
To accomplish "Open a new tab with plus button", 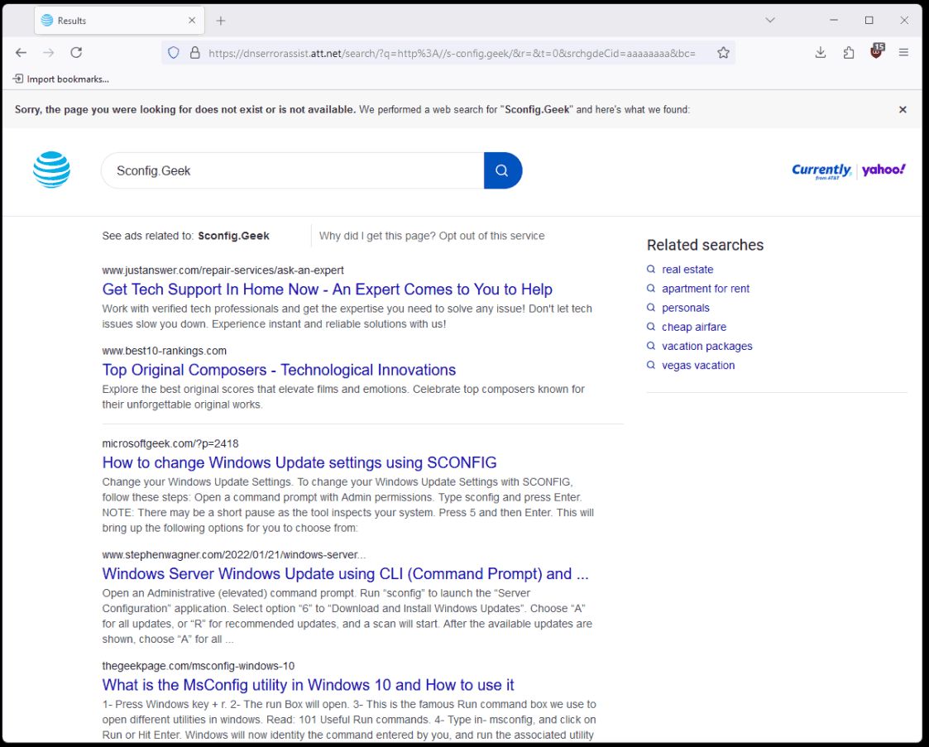I will pos(221,21).
